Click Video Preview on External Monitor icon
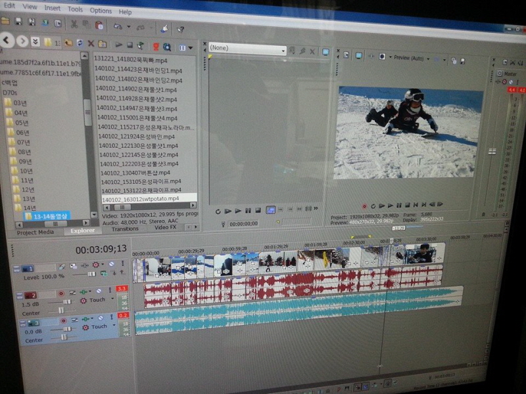526x394 pixels. pos(358,55)
